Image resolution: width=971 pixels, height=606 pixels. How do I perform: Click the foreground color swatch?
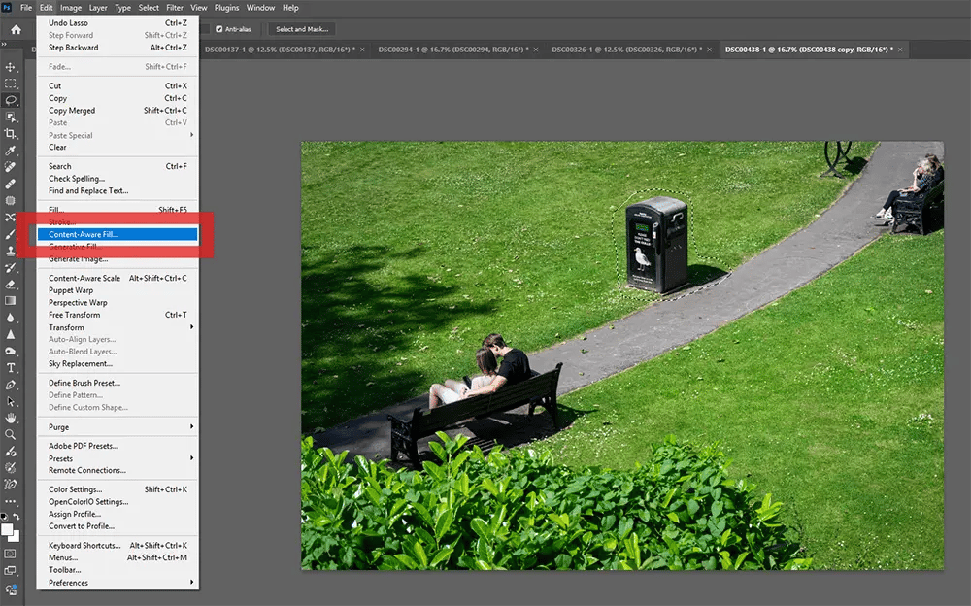7,530
